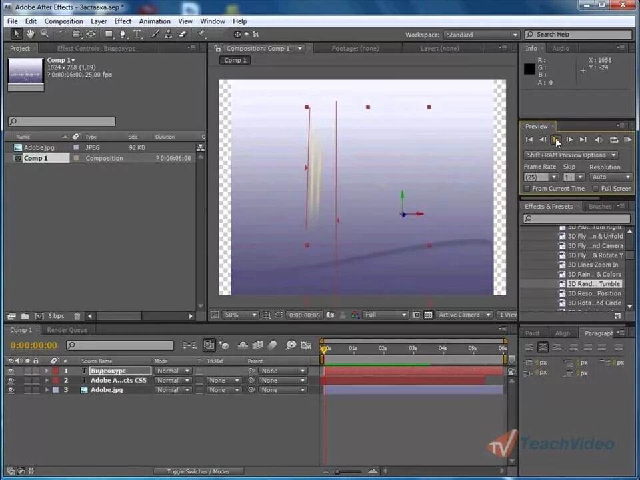
Task: Select the Clone Stamp tool
Action: (169, 34)
